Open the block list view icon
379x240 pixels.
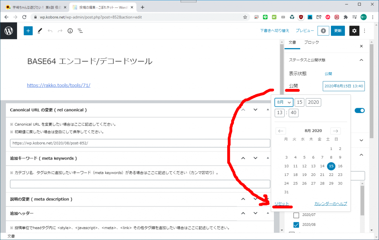pos(80,31)
